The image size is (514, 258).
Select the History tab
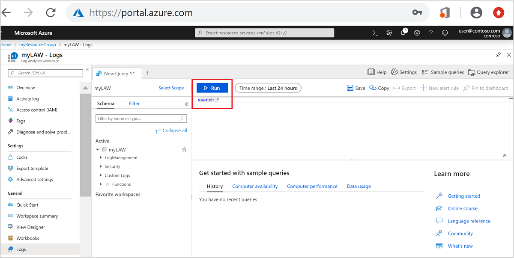pos(215,187)
